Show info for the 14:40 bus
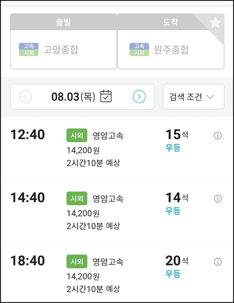Image resolution: width=234 pixels, height=303 pixels. 218,199
